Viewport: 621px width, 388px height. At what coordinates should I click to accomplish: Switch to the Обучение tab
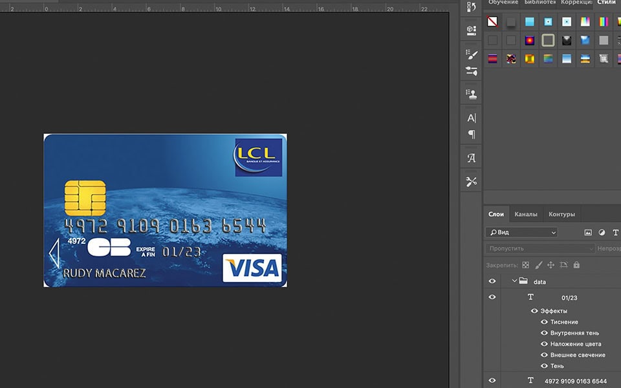(503, 3)
